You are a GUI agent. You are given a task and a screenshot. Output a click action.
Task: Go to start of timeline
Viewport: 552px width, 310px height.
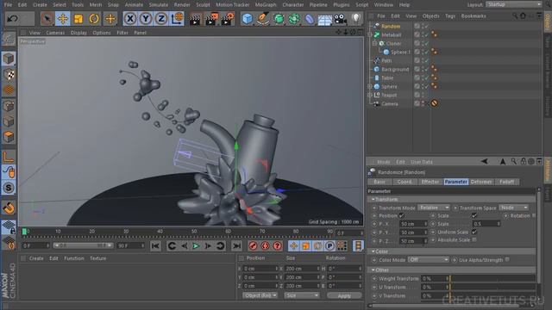(155, 245)
